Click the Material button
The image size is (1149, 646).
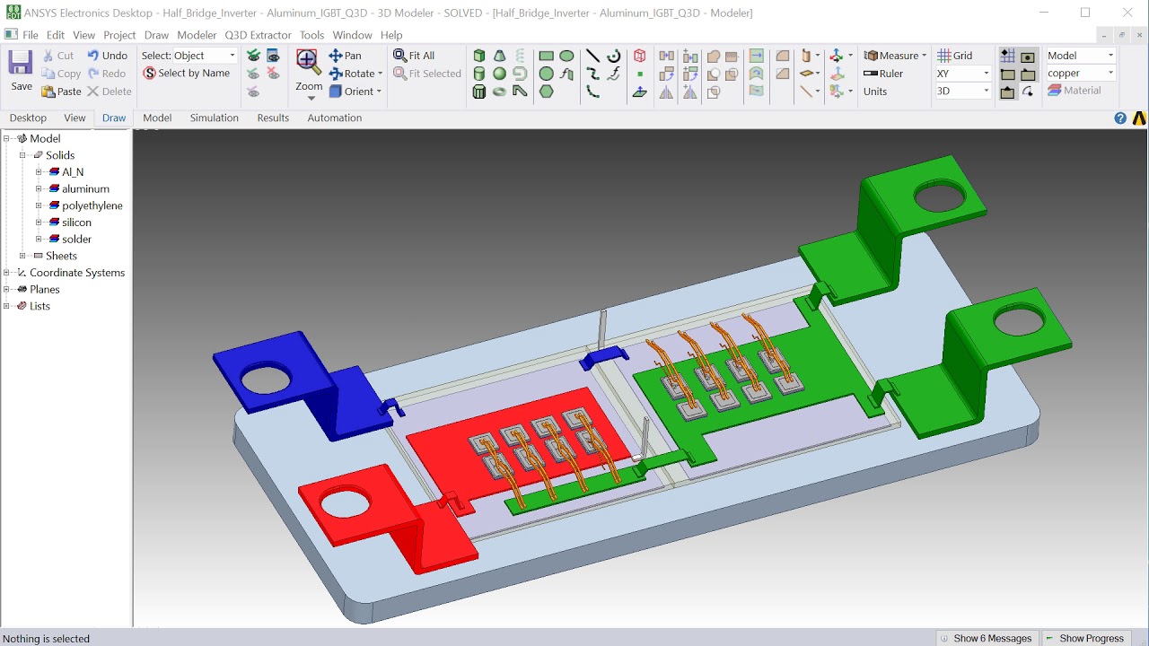pos(1075,91)
